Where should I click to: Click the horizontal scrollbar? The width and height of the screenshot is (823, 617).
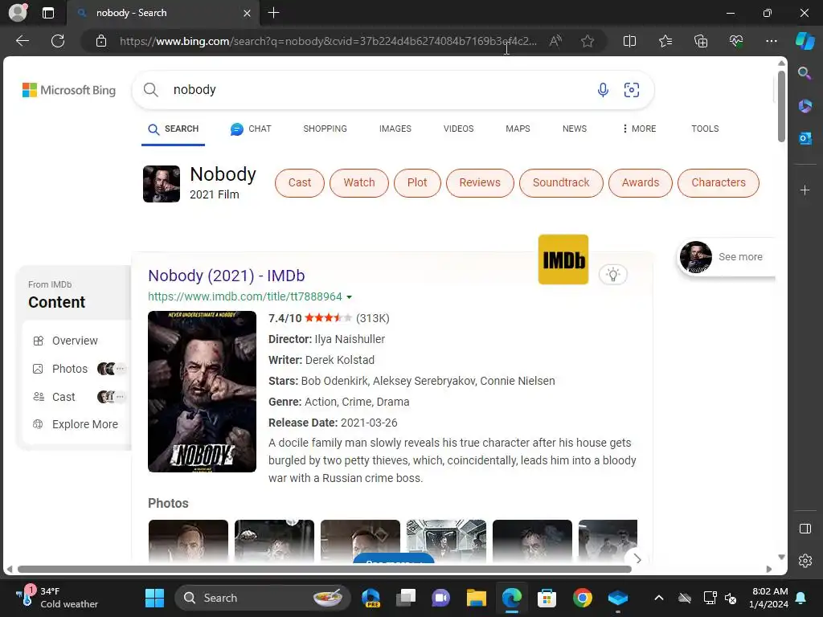325,570
